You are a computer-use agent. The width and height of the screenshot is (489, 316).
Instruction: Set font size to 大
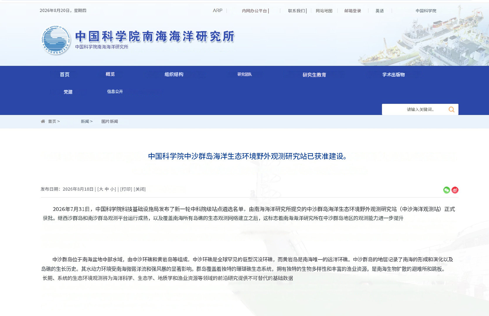[101, 189]
